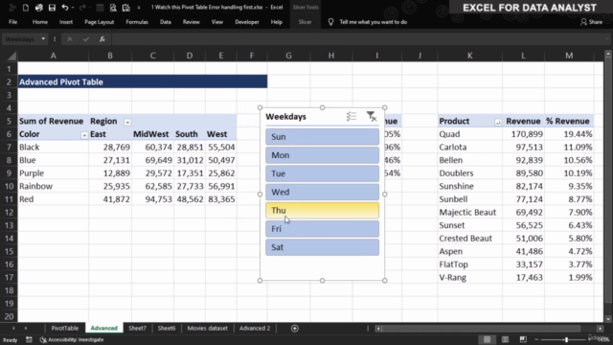Confirm entry with the checkmark icon

86,39
